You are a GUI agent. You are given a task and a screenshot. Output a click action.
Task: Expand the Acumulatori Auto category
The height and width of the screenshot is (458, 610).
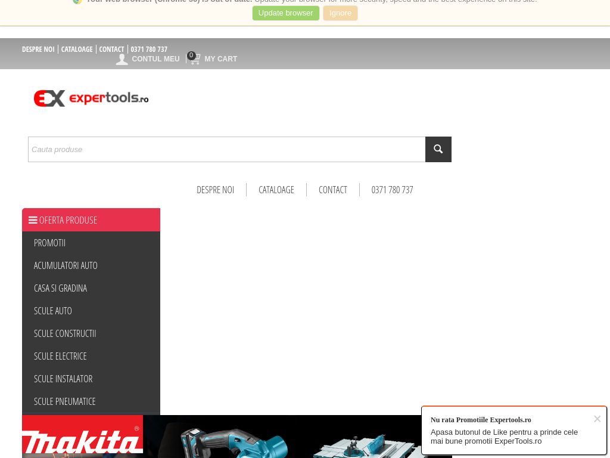click(x=66, y=265)
